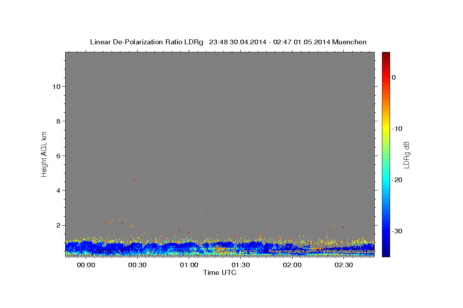The height and width of the screenshot is (308, 463).
Task: Click the plot title Linear De-Polarization Ratio LDRg
Action: point(147,42)
